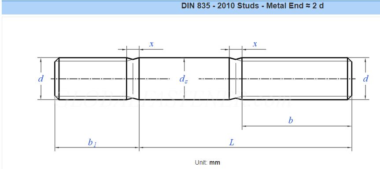
Task: Click the DIN 835 - 2010 Studs title
Action: (x=252, y=6)
